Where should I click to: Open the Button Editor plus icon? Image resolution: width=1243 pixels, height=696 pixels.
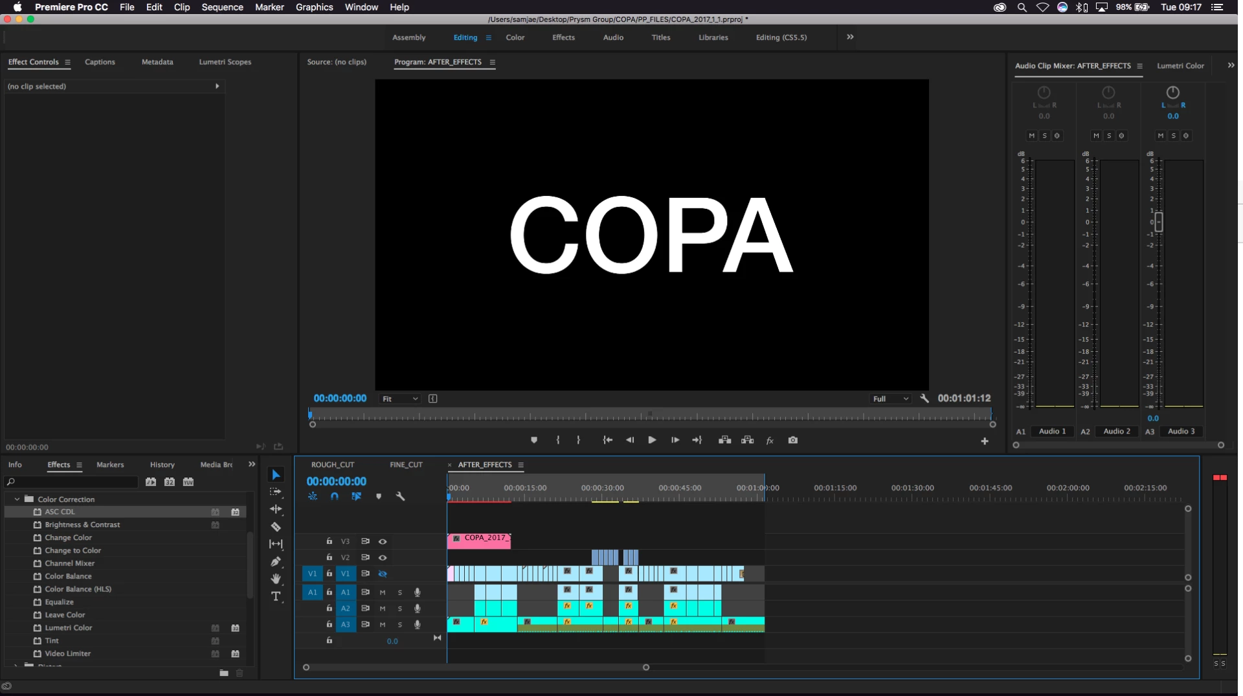[x=985, y=441]
